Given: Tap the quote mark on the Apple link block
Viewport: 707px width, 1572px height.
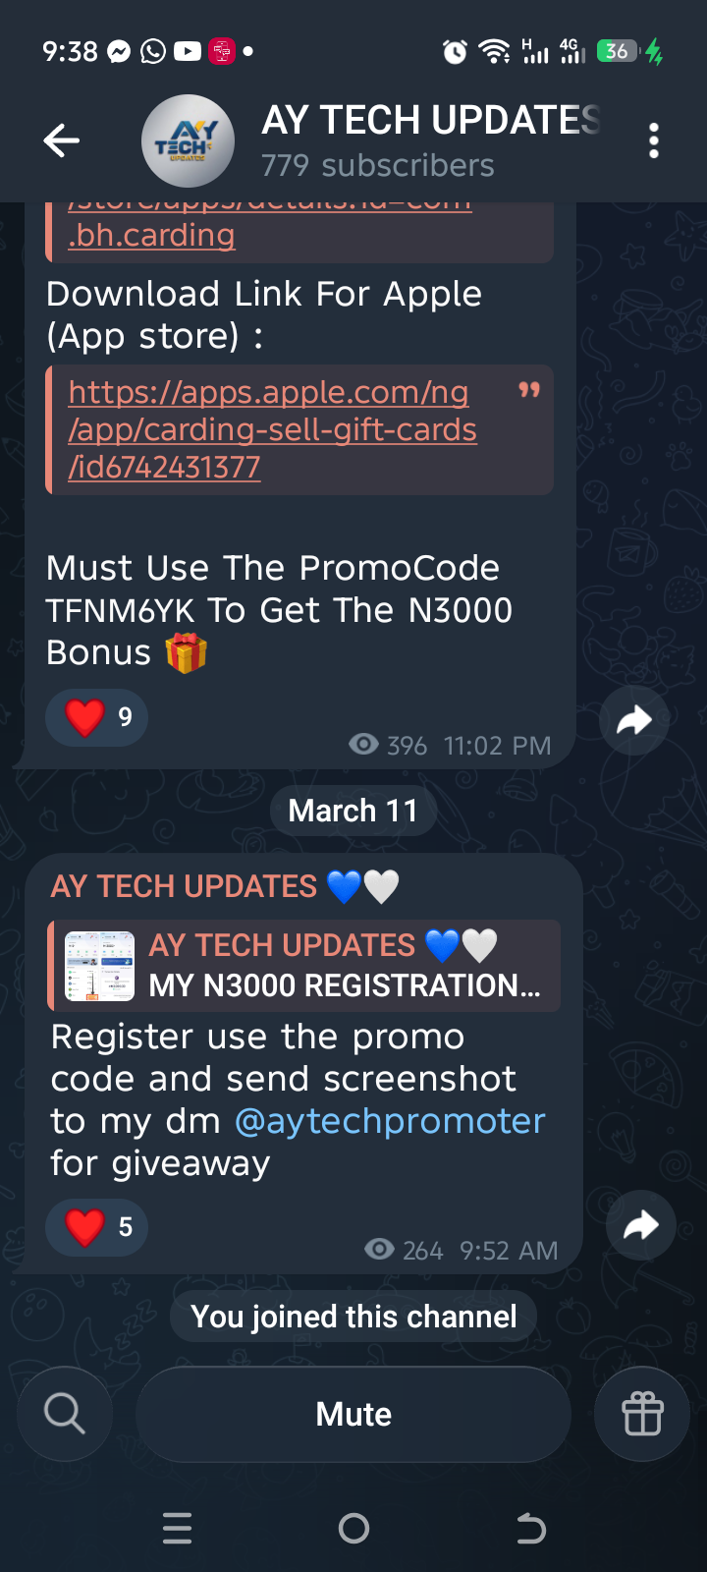Looking at the screenshot, I should click(x=529, y=390).
